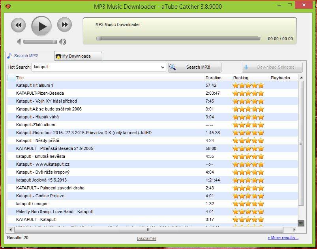This screenshot has width=317, height=249.
Task: Sort by the Title column header
Action: coord(110,78)
